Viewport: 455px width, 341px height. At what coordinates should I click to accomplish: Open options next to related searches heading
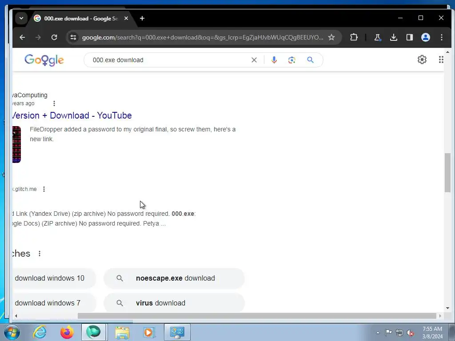point(40,254)
